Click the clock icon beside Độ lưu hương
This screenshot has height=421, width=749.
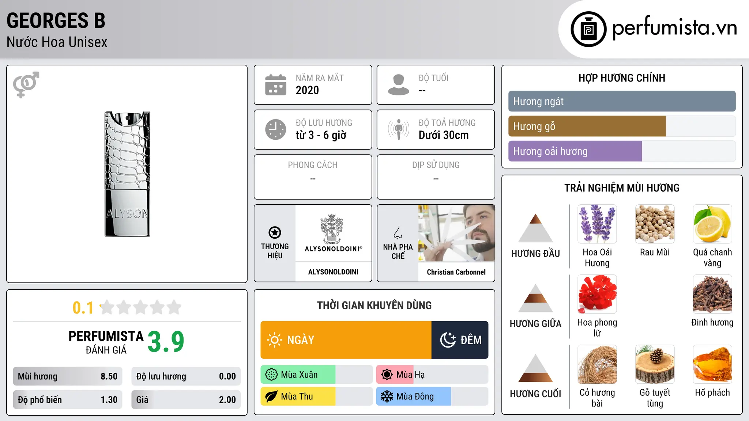coord(276,129)
